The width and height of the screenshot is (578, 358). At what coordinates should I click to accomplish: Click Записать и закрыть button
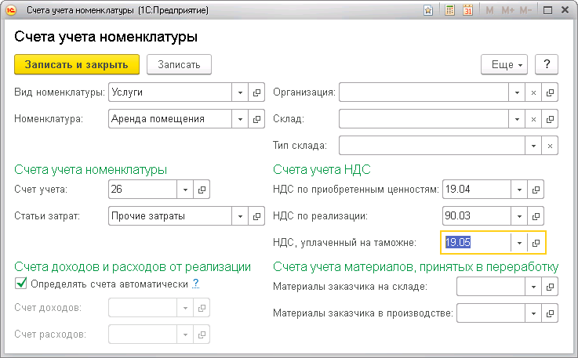pyautogui.click(x=77, y=65)
